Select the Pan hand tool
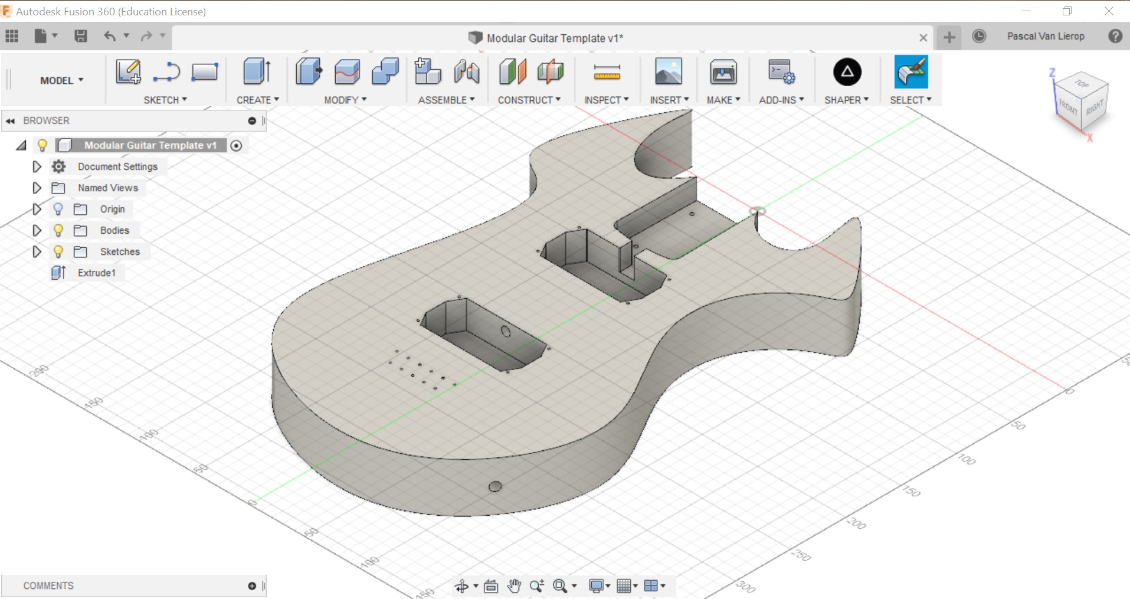This screenshot has height=599, width=1130. (x=514, y=585)
